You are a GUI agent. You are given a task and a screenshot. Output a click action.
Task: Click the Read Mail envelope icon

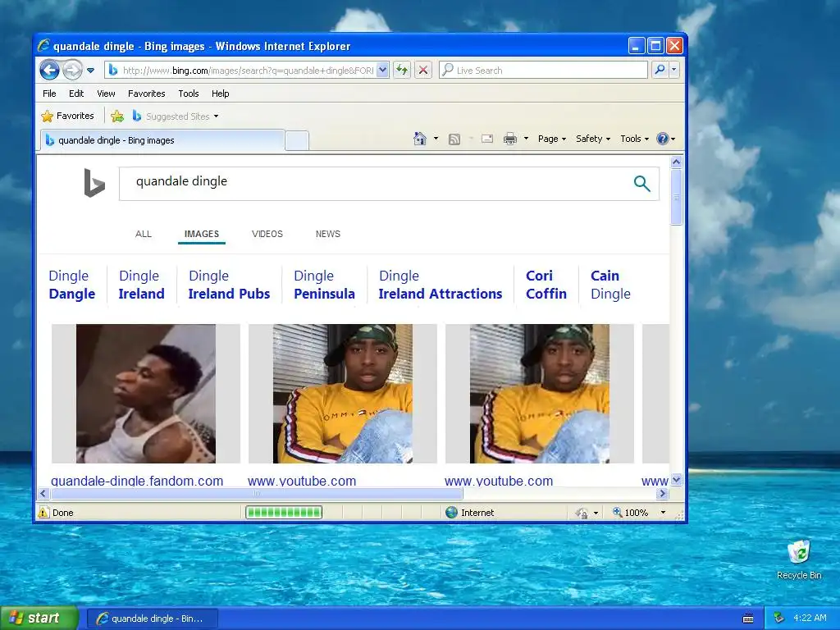(487, 139)
